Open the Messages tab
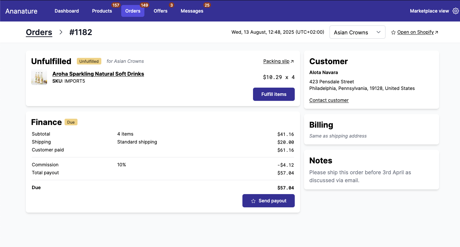Image resolution: width=460 pixels, height=247 pixels. (x=192, y=11)
